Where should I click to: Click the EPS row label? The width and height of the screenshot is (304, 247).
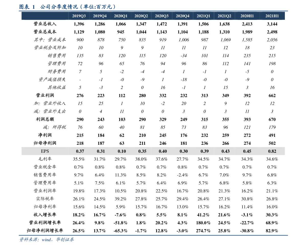[x=45, y=151]
